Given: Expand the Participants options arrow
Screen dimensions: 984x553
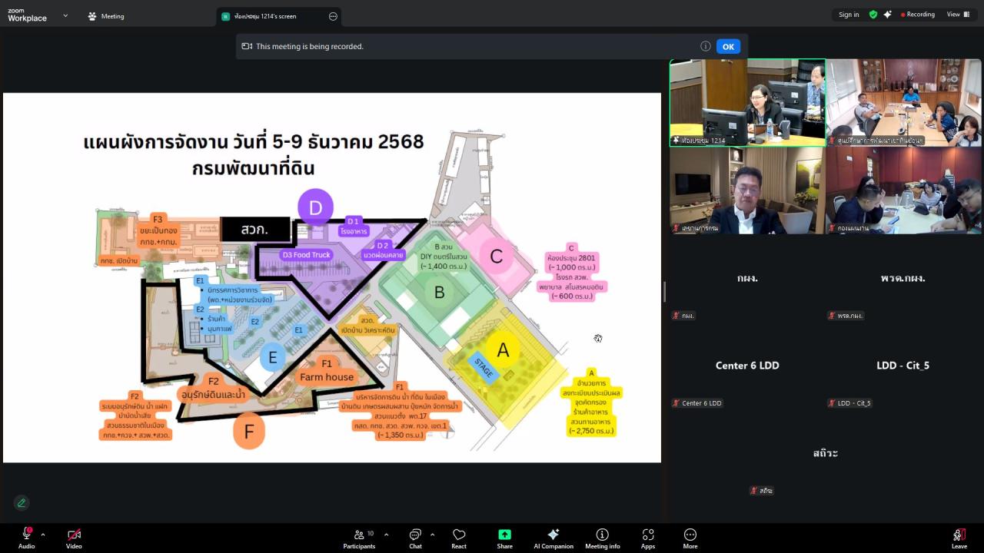Looking at the screenshot, I should [386, 535].
